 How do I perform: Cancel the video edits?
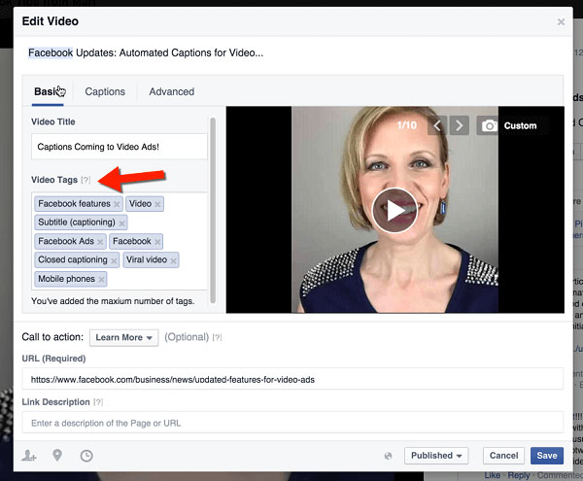[x=503, y=456]
